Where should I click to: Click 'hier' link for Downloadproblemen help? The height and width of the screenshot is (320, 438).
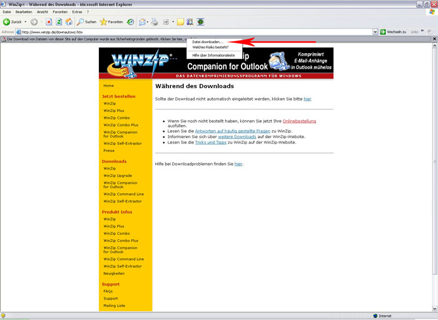pos(238,164)
